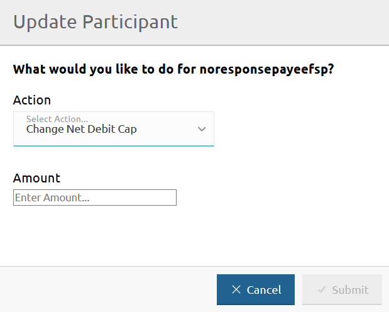Viewport: 389px width, 312px height.
Task: Click the X icon on Cancel button
Action: coord(236,290)
